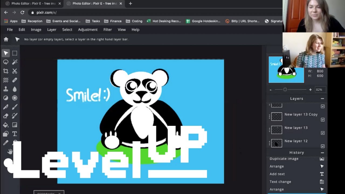Select the Gradient tool
The width and height of the screenshot is (345, 194).
pos(15,125)
